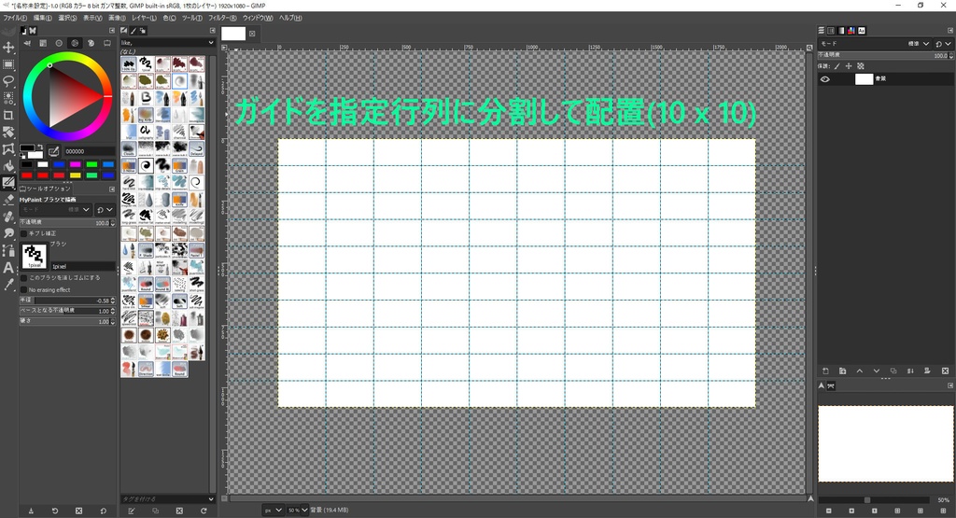
Task: Adjust the 半径 radius slider
Action: [x=67, y=301]
